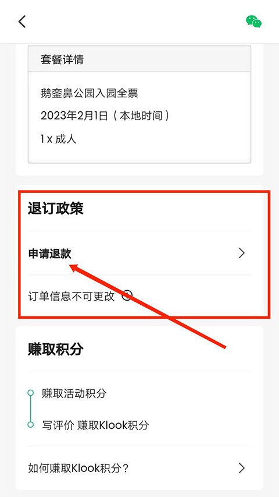This screenshot has width=279, height=497.
Task: Tap the 退订政策 section heading
Action: pos(56,209)
